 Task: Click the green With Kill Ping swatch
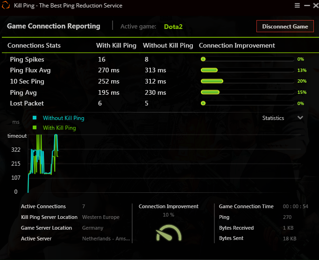tap(35, 127)
